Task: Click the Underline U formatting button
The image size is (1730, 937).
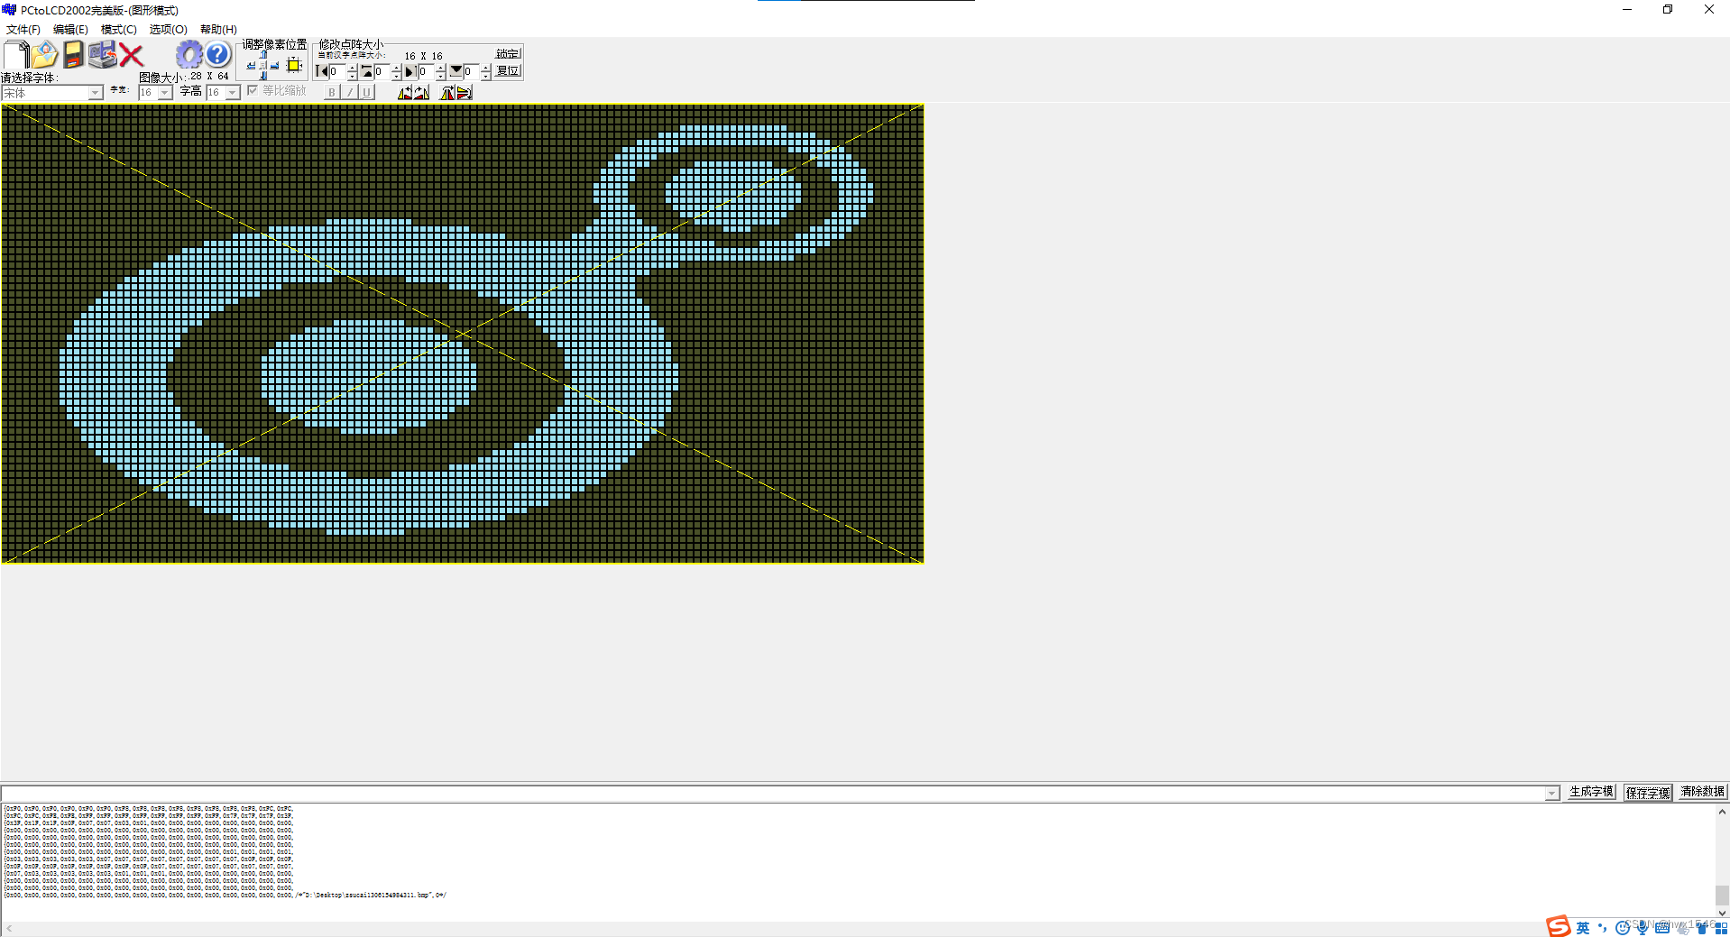Action: pos(366,92)
